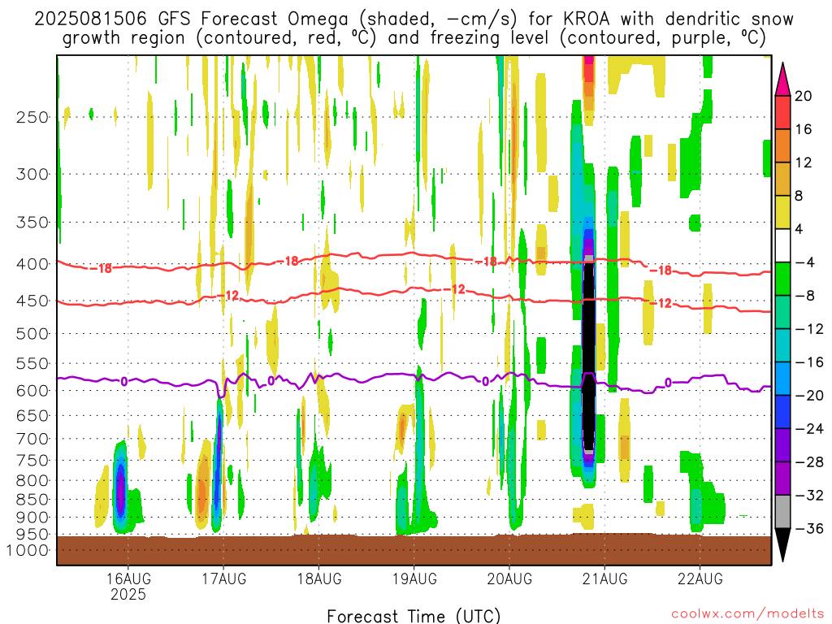Click the 350 pressure level label

[x=32, y=223]
